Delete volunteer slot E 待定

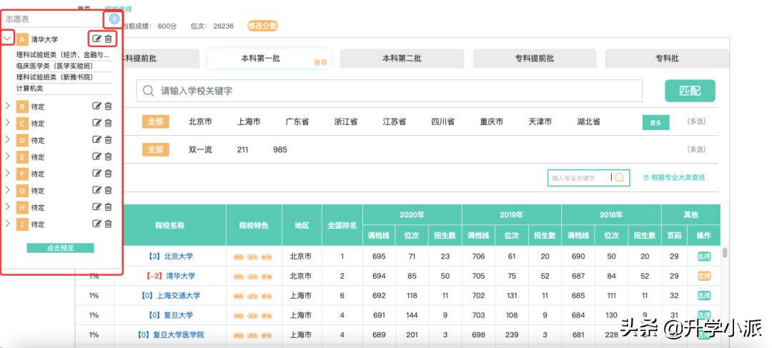coord(109,156)
